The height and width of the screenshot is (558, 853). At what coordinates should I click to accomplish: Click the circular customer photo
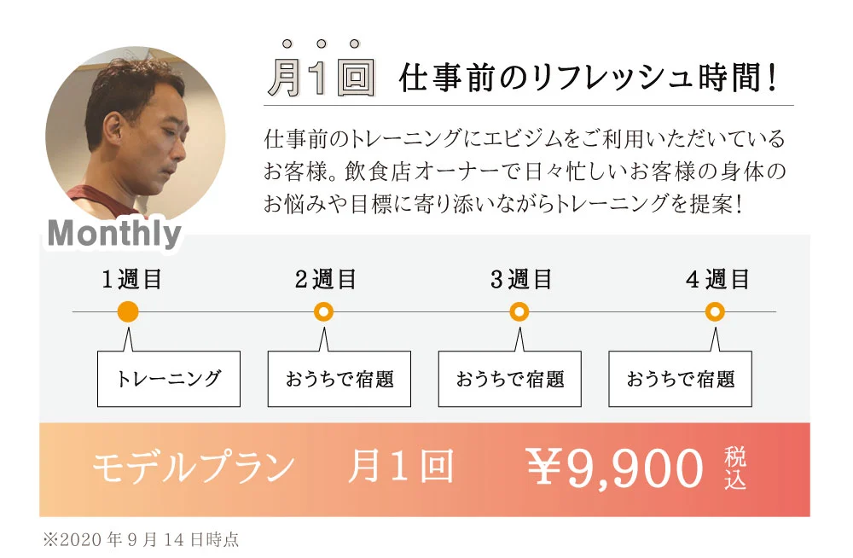[135, 135]
